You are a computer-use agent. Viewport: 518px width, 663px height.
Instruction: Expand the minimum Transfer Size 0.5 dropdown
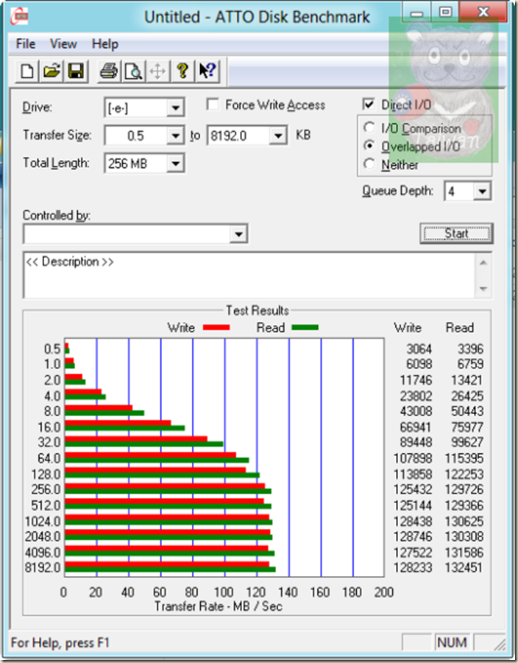(175, 136)
